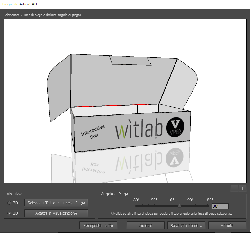The image size is (251, 233).
Task: Select the 2D view radio button
Action: (9, 203)
